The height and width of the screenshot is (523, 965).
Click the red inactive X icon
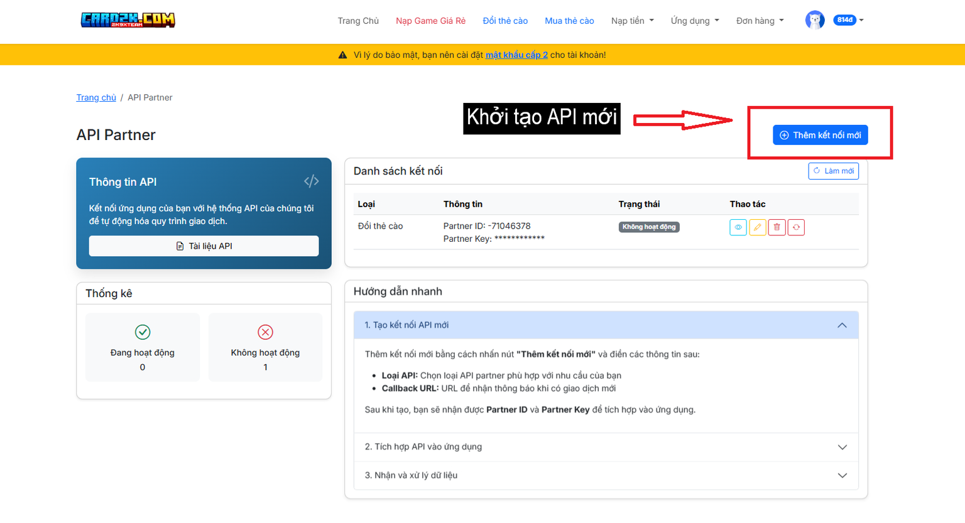click(x=265, y=332)
